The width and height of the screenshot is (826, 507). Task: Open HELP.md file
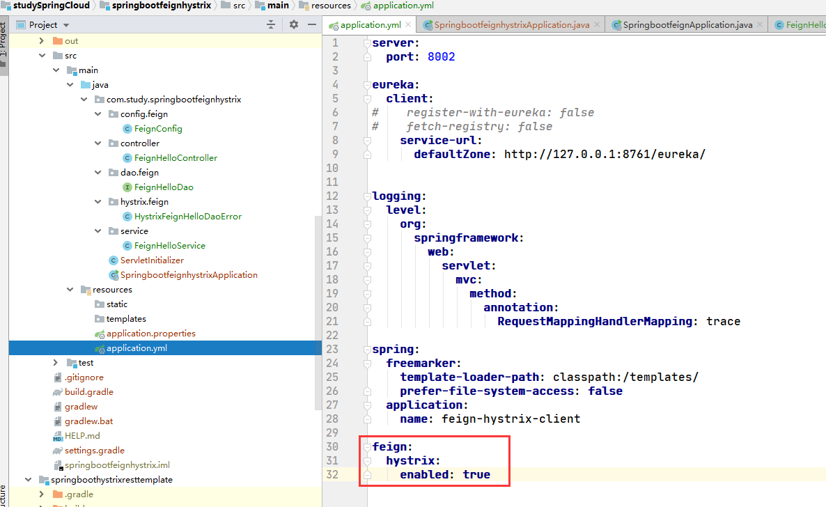click(x=82, y=436)
